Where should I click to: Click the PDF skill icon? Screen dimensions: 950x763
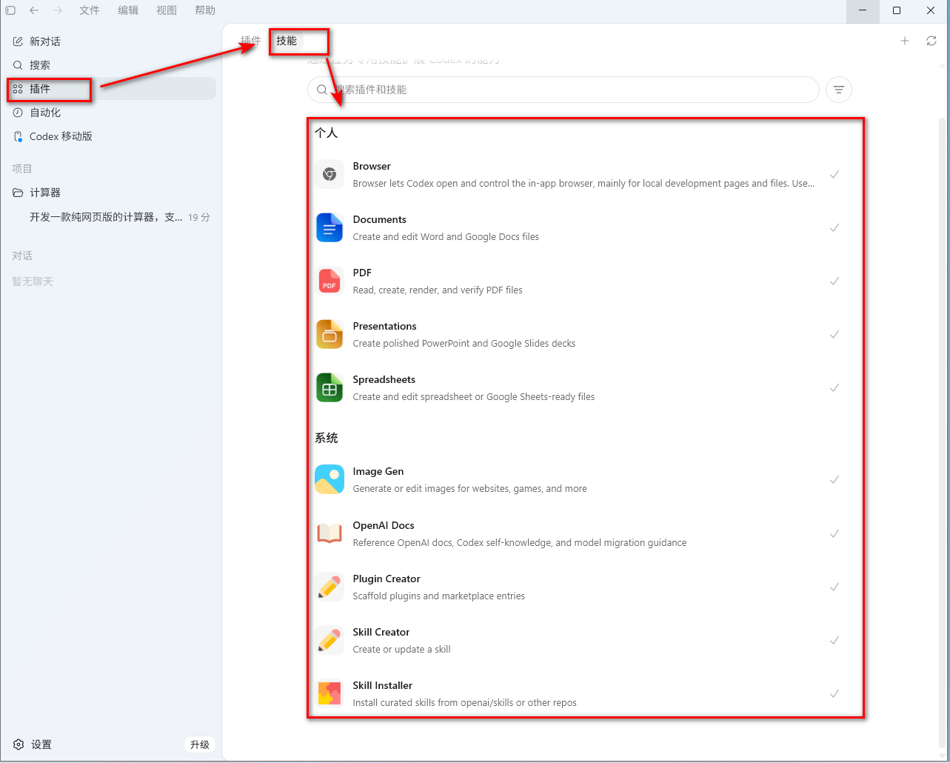tap(330, 281)
